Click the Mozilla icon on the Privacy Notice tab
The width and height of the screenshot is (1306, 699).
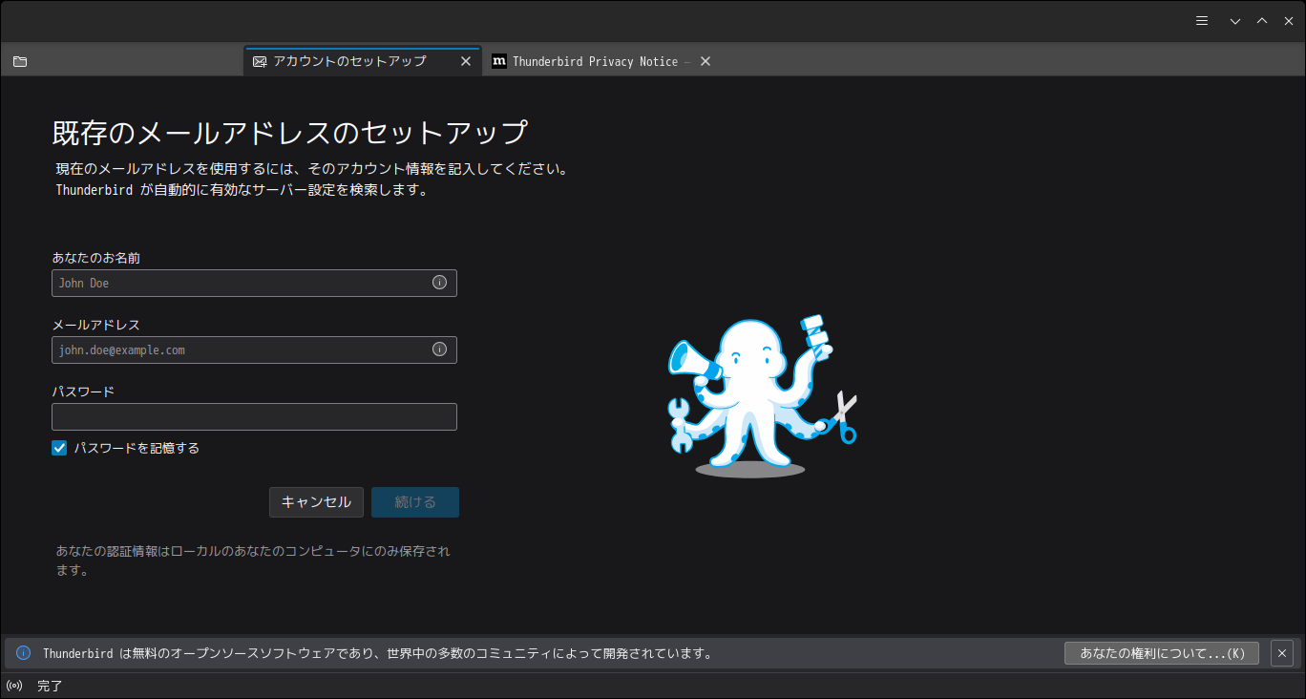point(499,60)
